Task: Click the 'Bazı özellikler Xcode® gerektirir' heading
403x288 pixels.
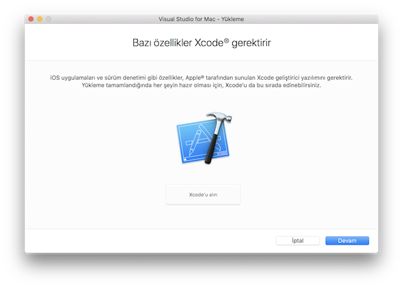Action: click(201, 43)
